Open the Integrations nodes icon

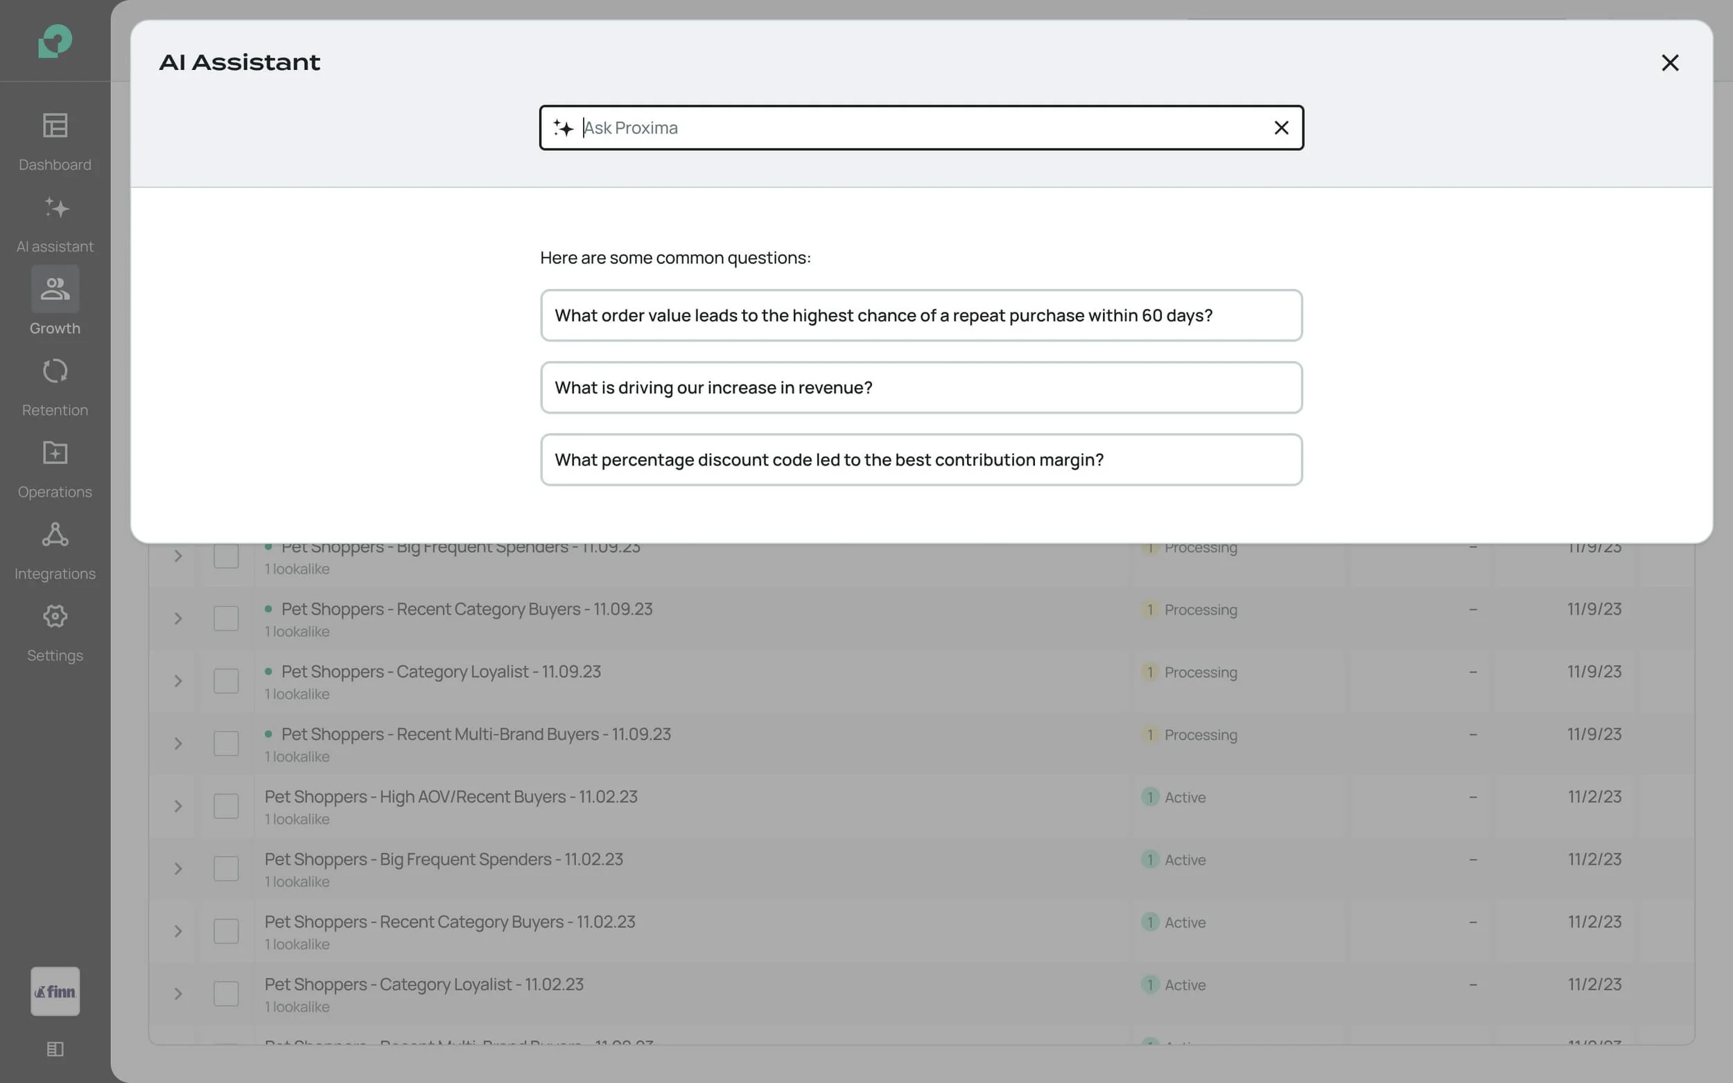coord(55,534)
